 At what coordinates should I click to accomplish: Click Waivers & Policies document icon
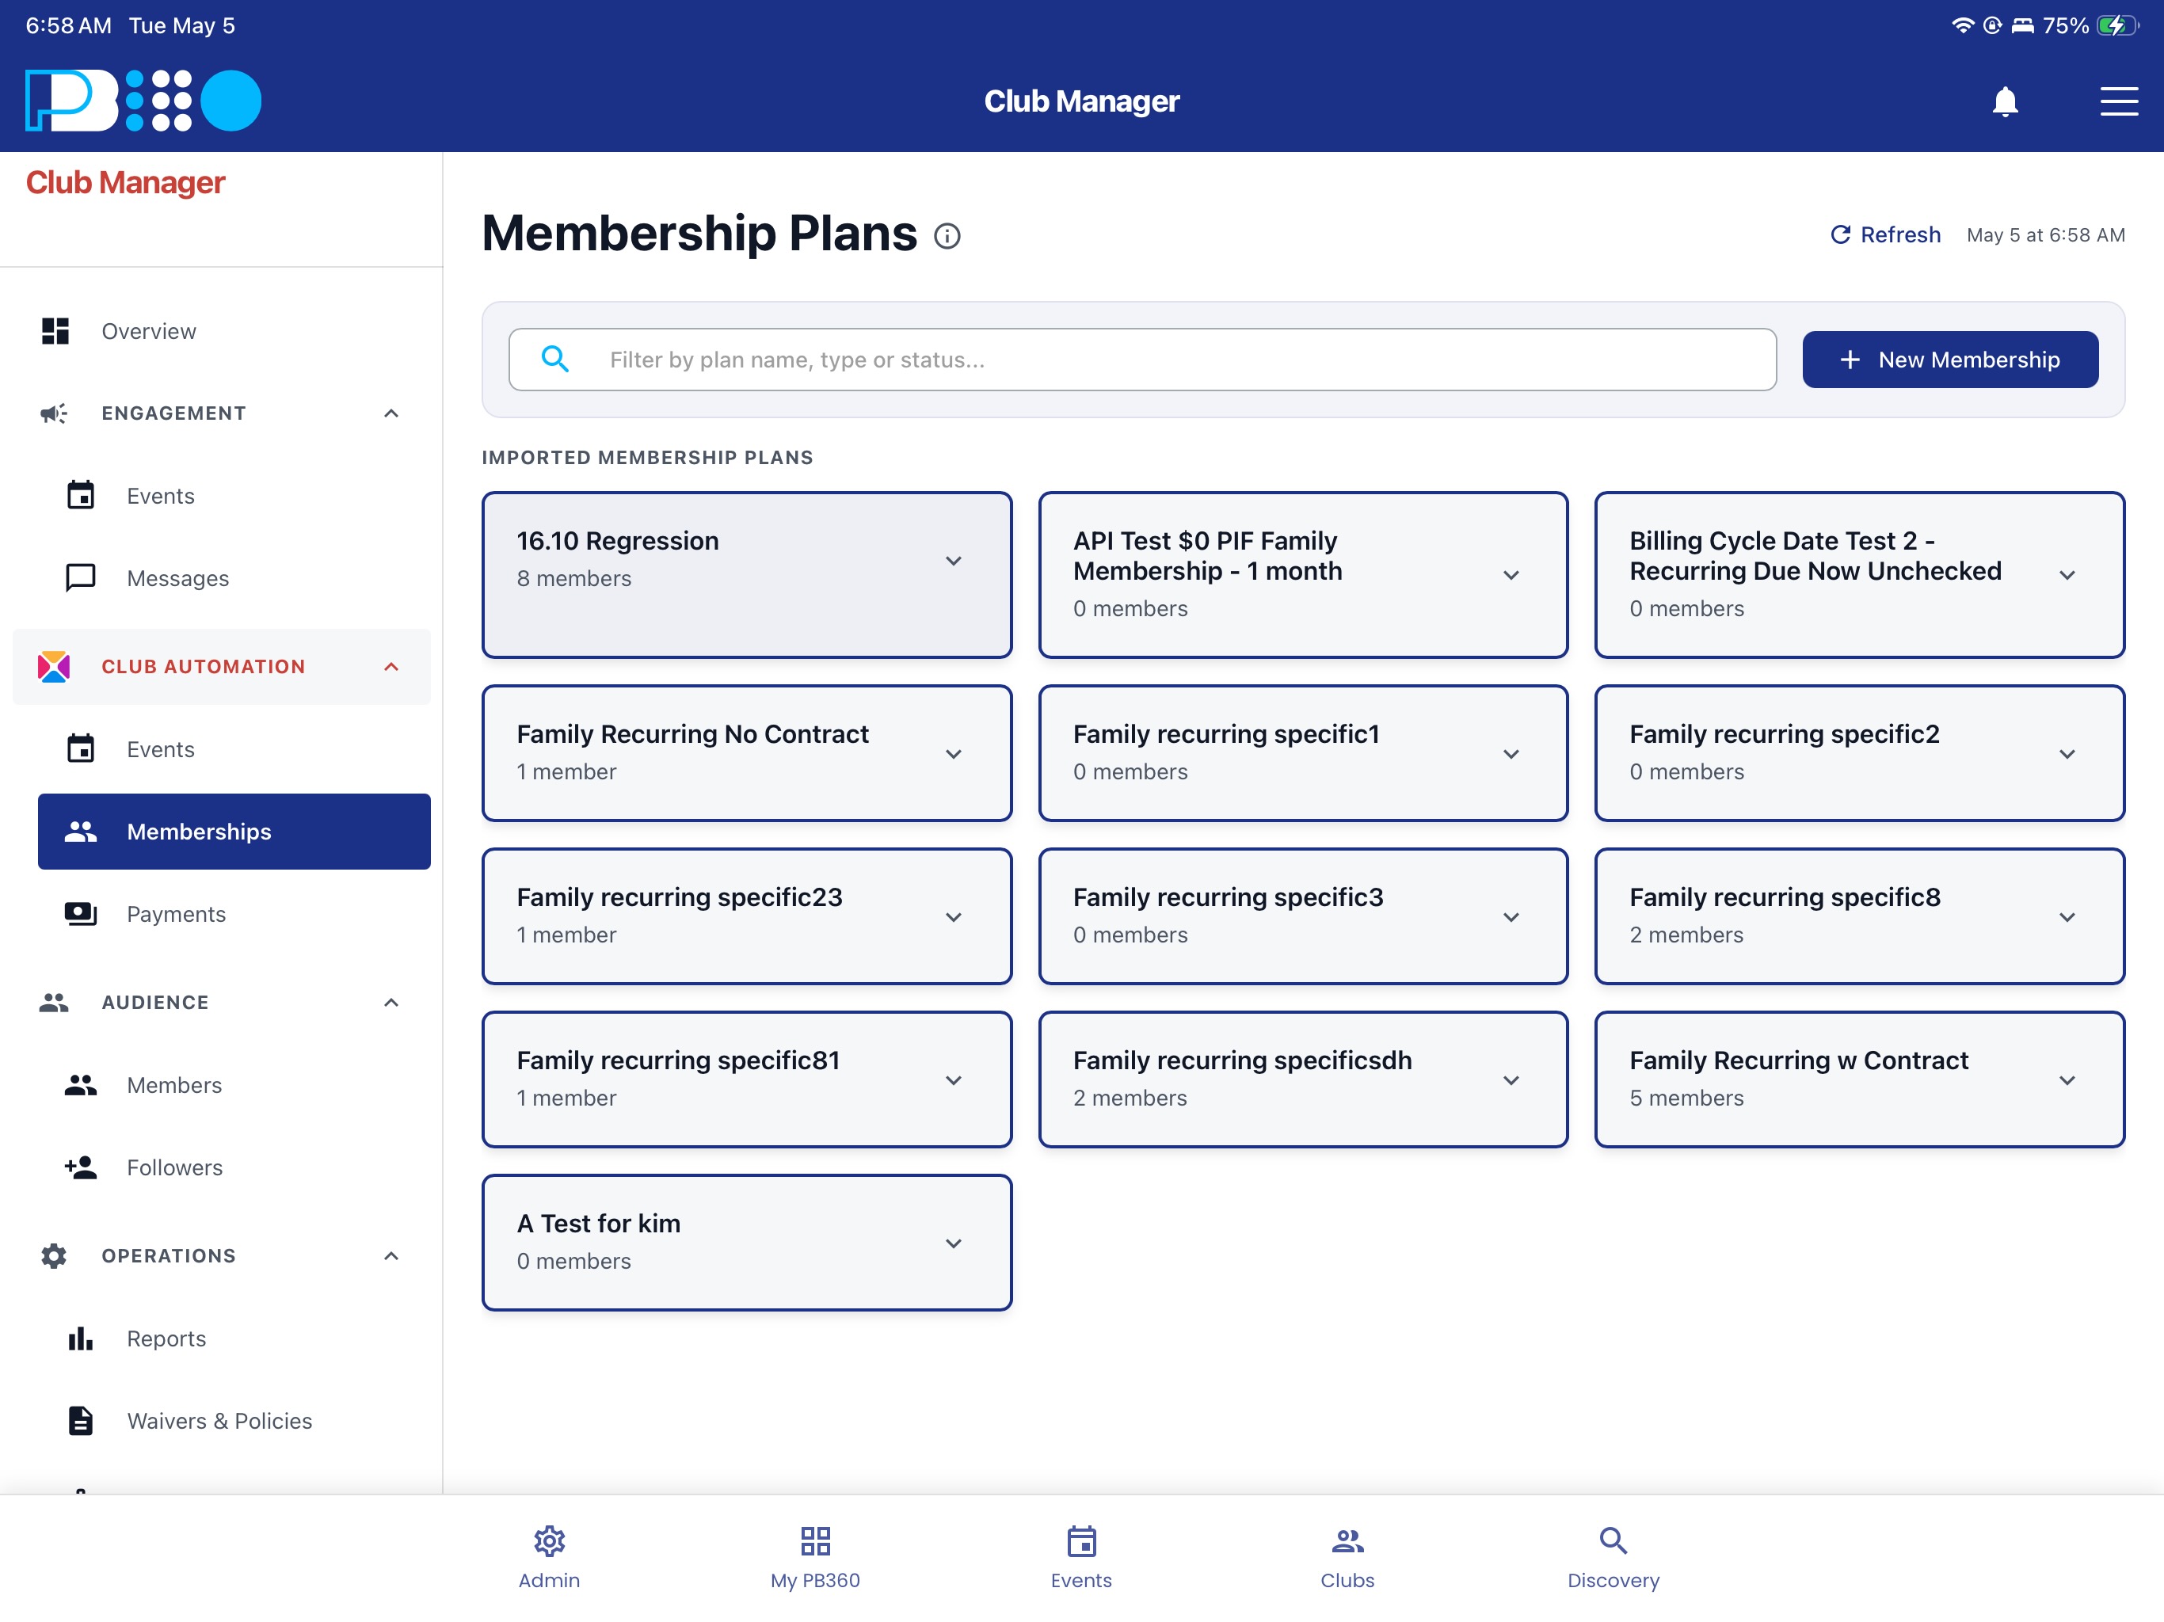[x=80, y=1421]
